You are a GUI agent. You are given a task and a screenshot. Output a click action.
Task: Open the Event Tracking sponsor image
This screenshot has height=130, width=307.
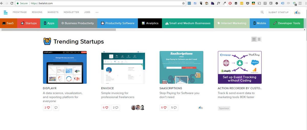coord(240,67)
